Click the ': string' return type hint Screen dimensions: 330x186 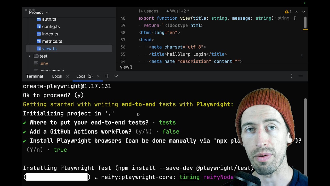[283, 18]
